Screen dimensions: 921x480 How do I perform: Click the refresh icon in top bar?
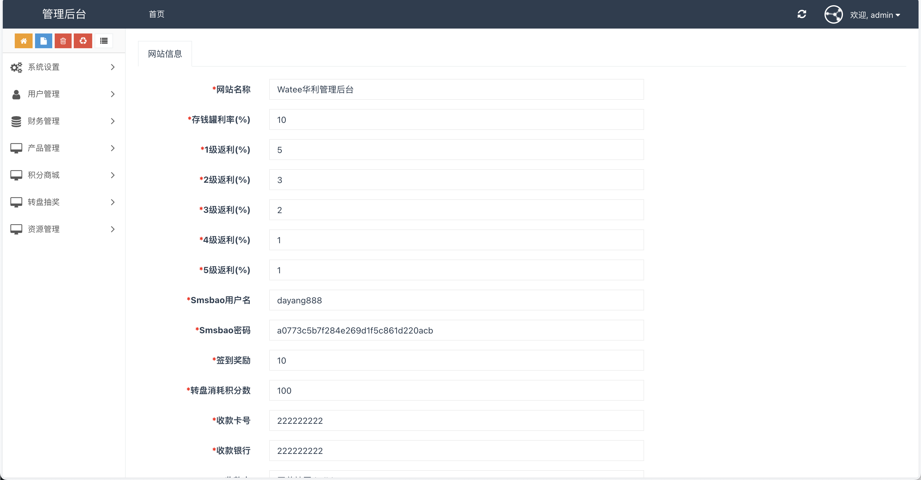pyautogui.click(x=801, y=14)
